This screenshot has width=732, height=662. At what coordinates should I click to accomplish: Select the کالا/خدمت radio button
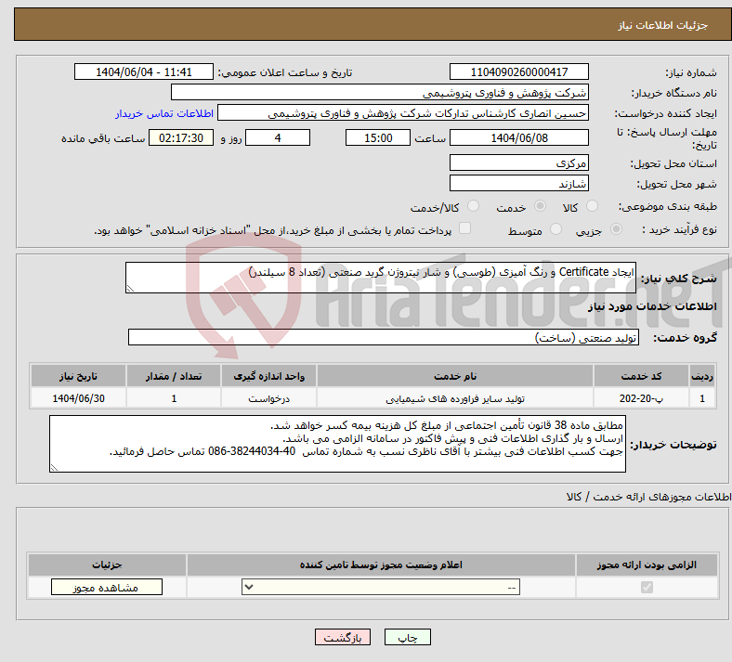pos(474,206)
